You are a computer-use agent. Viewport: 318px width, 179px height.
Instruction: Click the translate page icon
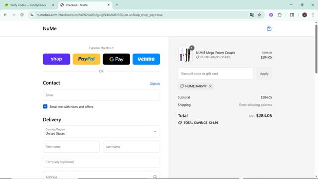click(252, 15)
